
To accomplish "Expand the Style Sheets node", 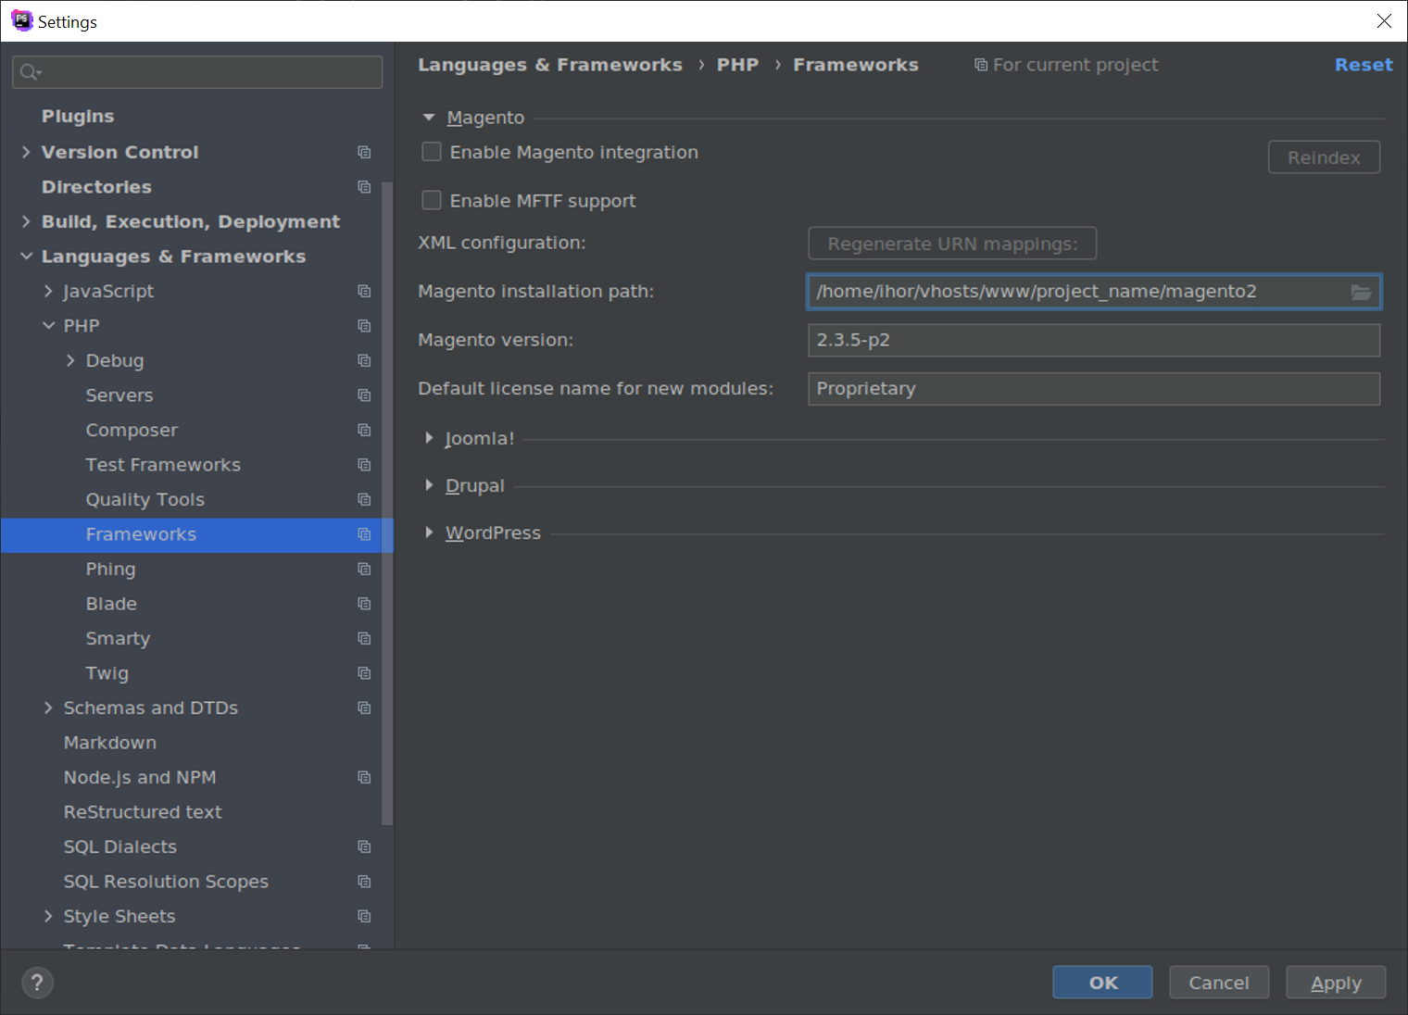I will coord(48,916).
